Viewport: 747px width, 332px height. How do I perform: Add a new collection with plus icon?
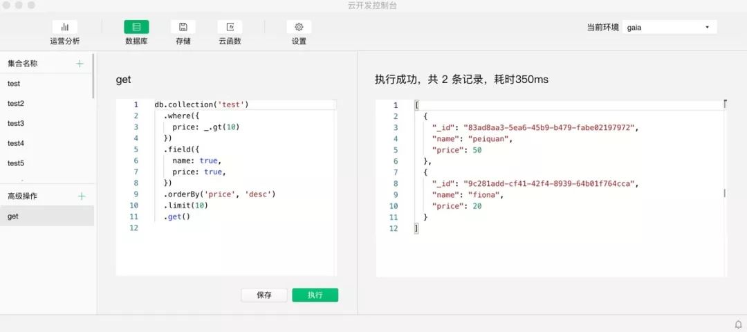tap(80, 64)
